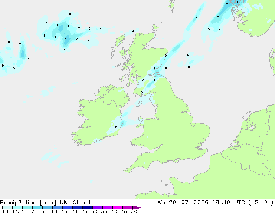Click the '3' precipitation value over the Atlantic
Image resolution: width=275 pixels, height=213 pixels.
66,38
